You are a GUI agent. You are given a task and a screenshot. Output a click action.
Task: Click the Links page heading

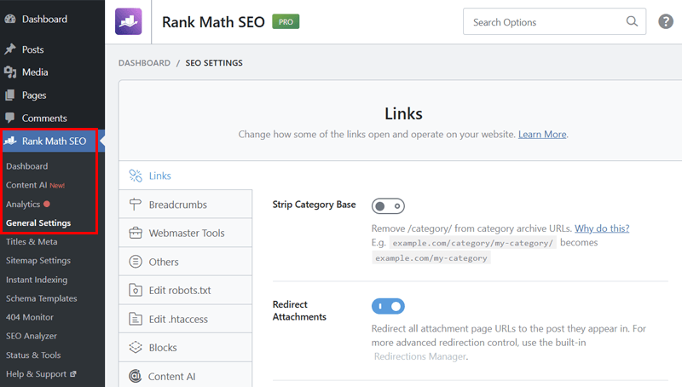(403, 114)
